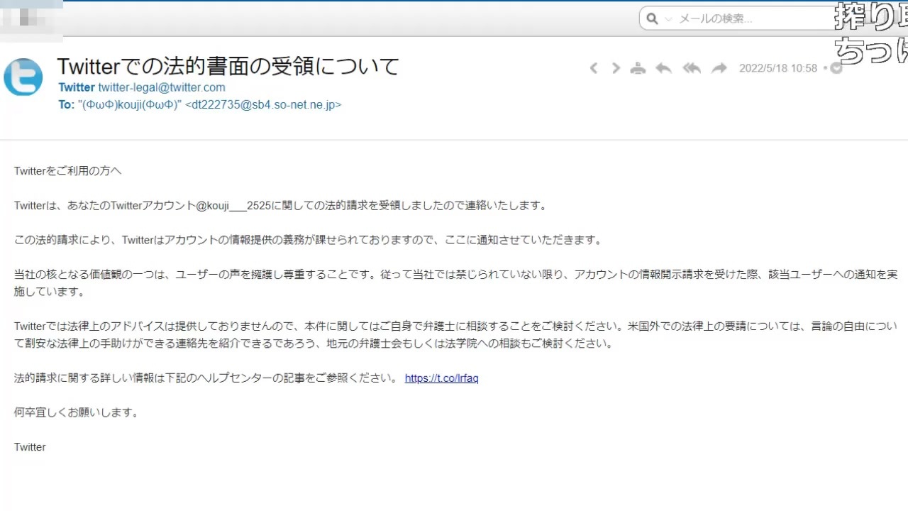Viewport: 908px width, 511px height.
Task: Click the bold Twitter sender name
Action: click(77, 87)
